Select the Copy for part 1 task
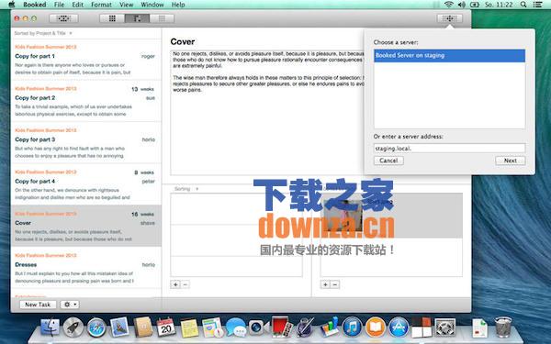 pyautogui.click(x=86, y=60)
